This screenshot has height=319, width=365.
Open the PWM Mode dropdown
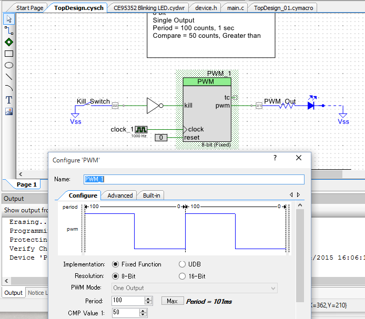pyautogui.click(x=194, y=288)
